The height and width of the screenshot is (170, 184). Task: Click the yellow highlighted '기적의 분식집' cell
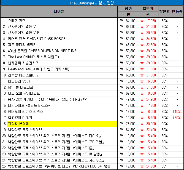tap(62, 124)
